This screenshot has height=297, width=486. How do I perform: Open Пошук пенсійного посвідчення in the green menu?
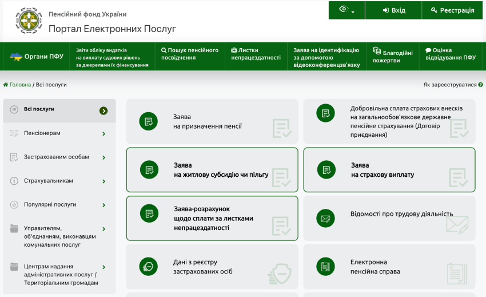pos(190,54)
